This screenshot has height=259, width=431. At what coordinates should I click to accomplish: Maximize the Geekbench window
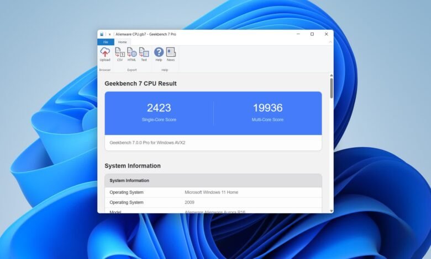click(312, 34)
